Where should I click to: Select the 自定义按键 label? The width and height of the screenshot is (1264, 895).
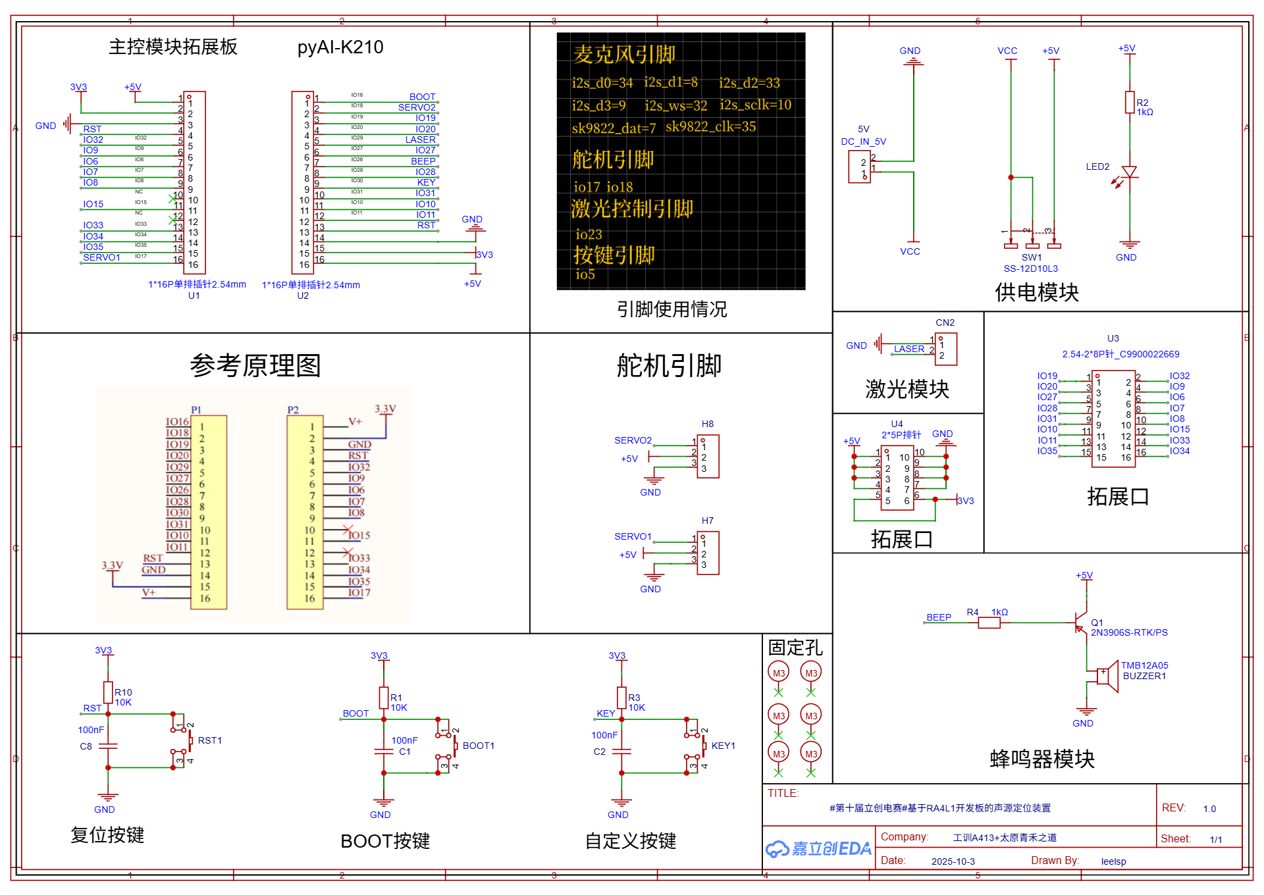[x=631, y=841]
